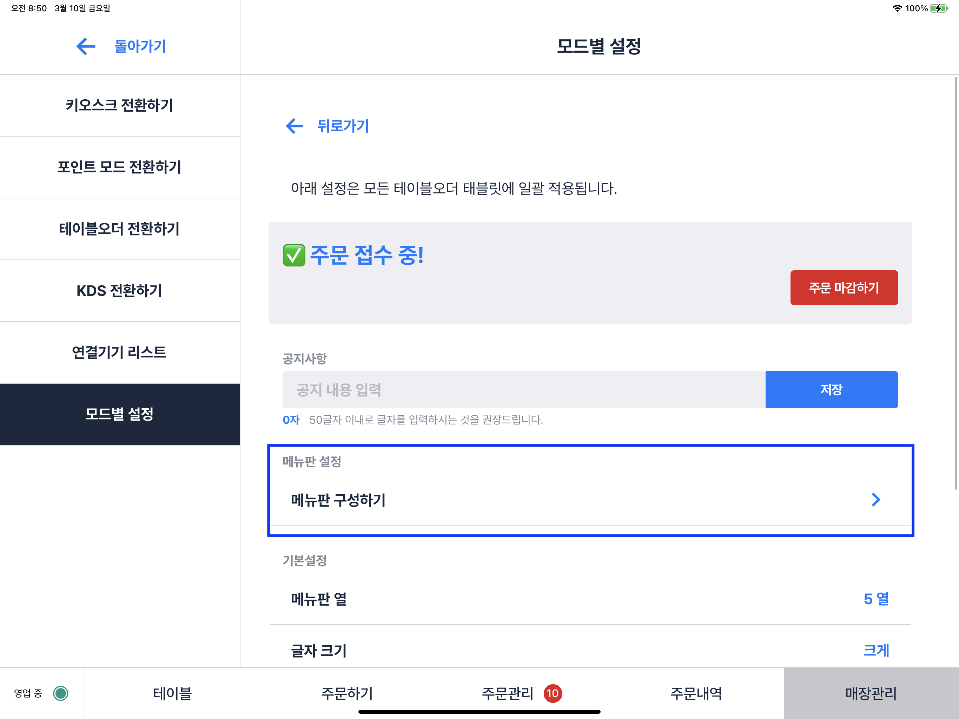Open 연결기기 리스트 in the sidebar
Image resolution: width=959 pixels, height=719 pixels.
click(x=120, y=352)
